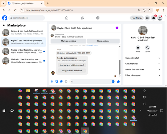Open Windows notification center
The width and height of the screenshot is (167, 134).
pos(162,111)
